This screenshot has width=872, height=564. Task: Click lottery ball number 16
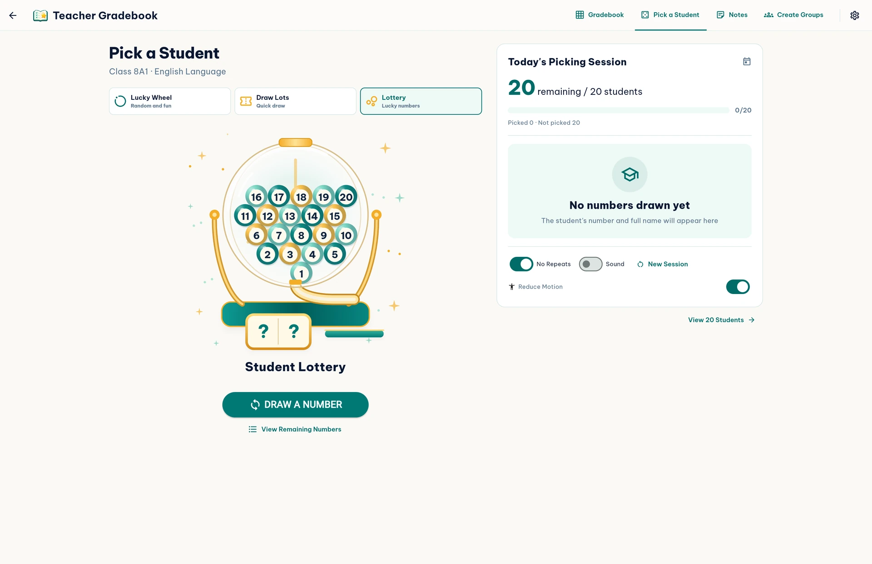click(x=257, y=197)
